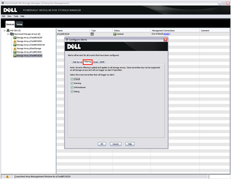The height and width of the screenshot is (179, 231).
Task: Select the Filtering tab
Action: (88, 62)
